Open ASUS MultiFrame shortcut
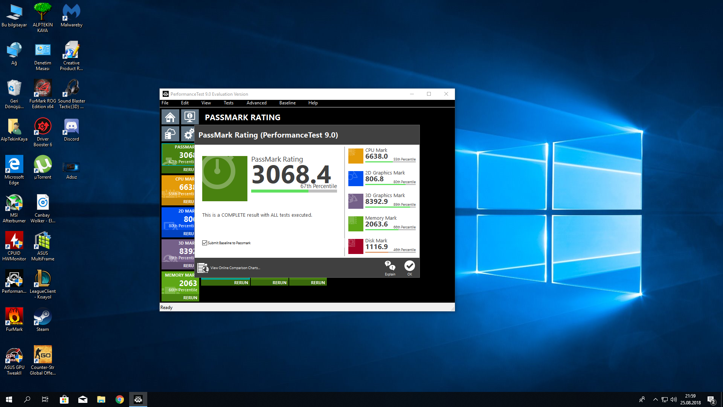The height and width of the screenshot is (407, 723). click(x=43, y=246)
